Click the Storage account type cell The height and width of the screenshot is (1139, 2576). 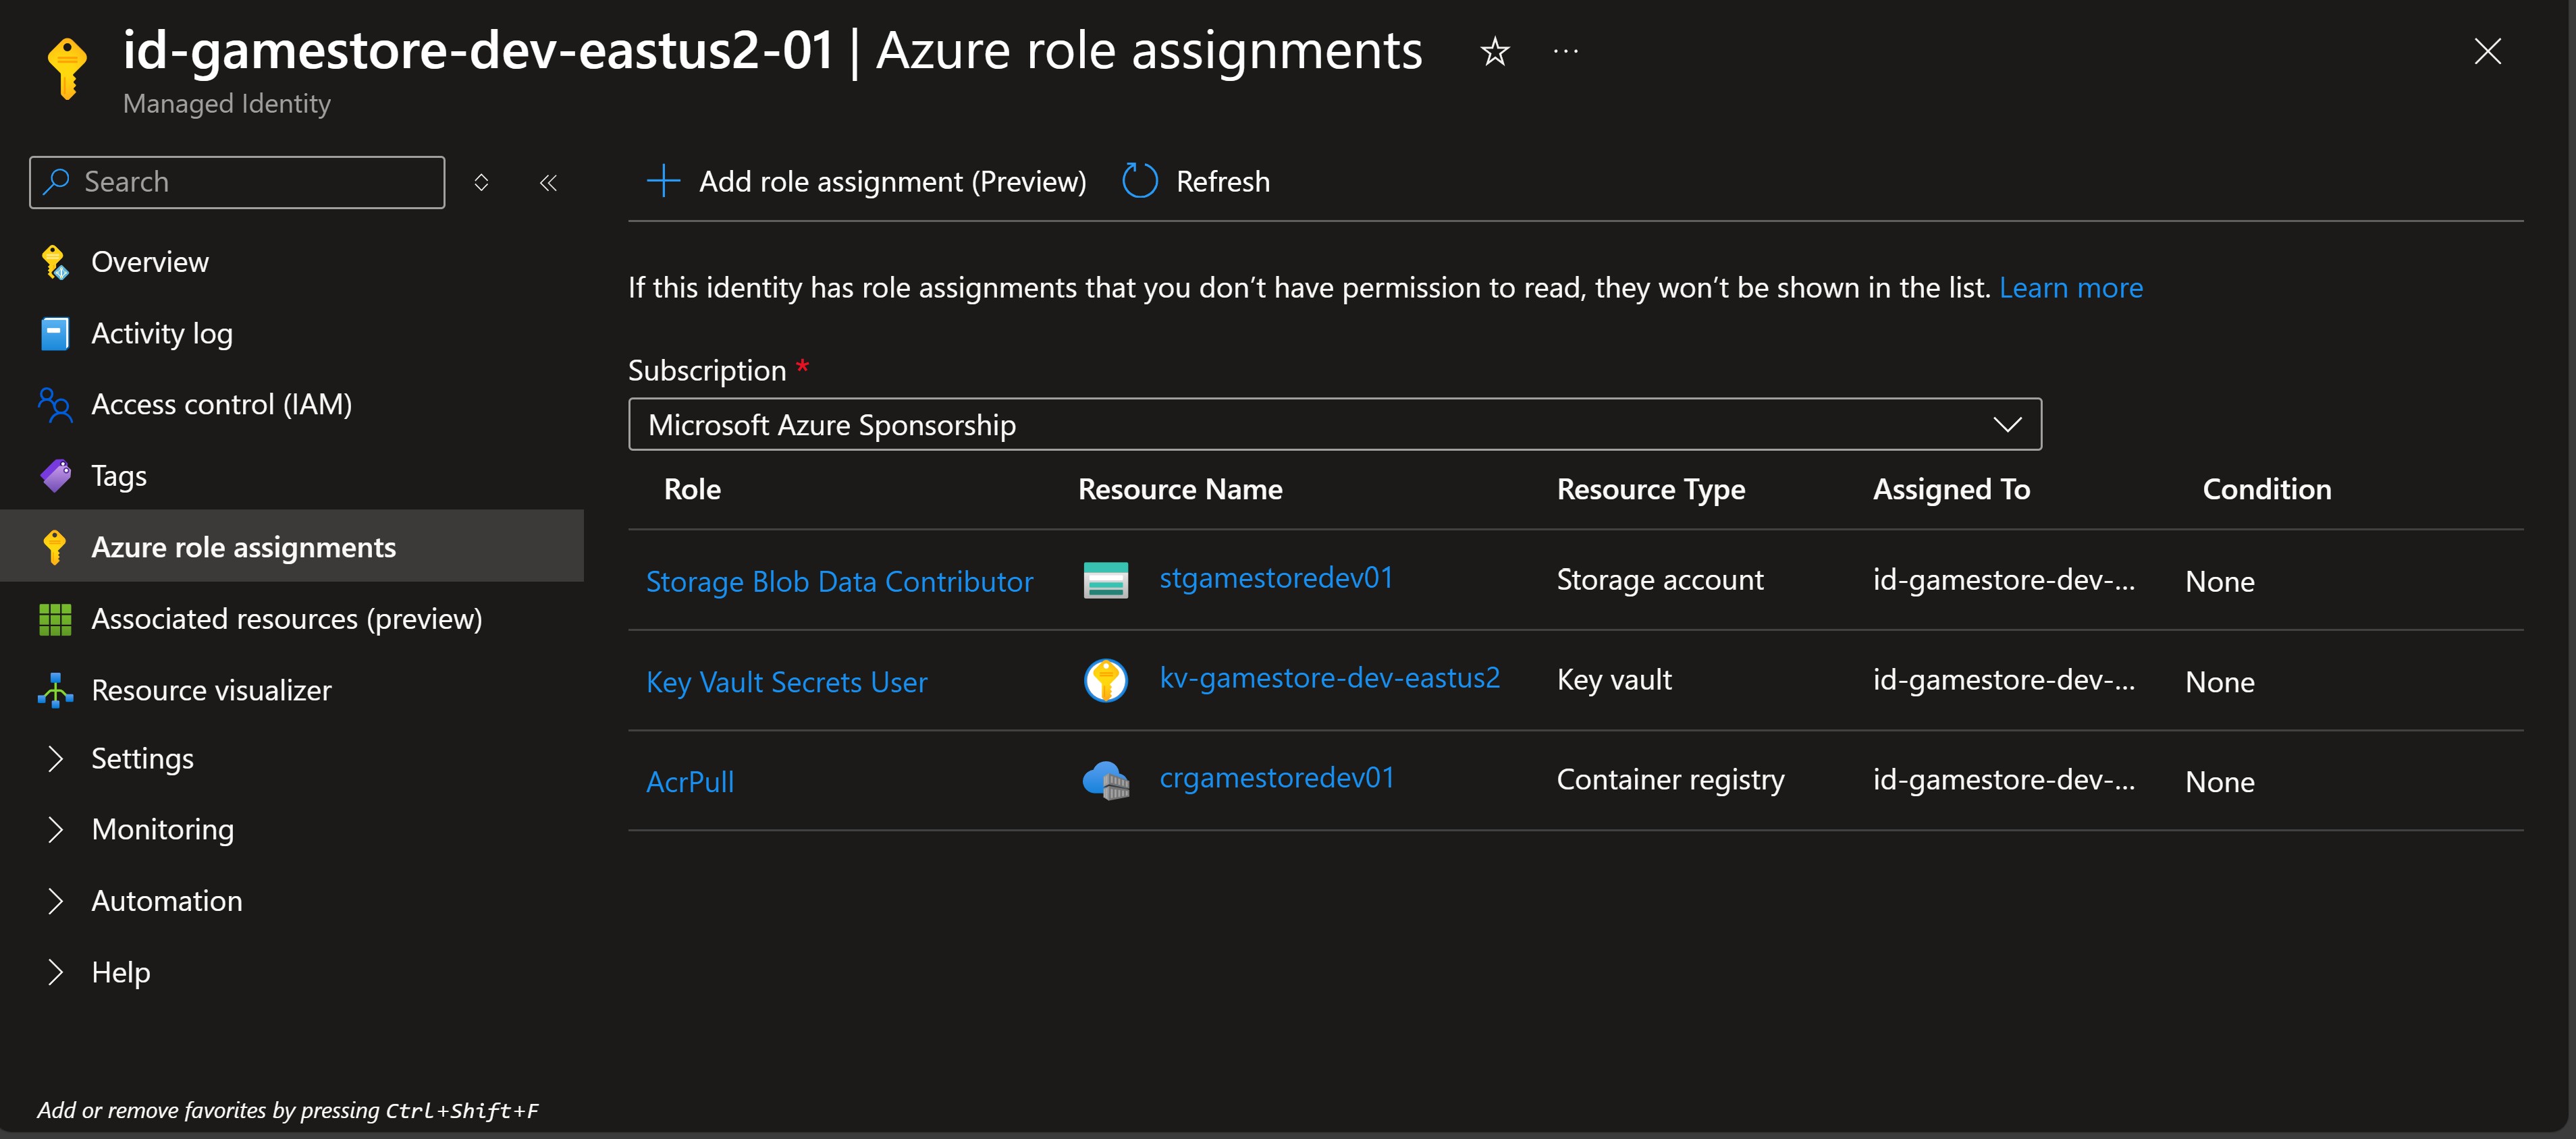1660,580
